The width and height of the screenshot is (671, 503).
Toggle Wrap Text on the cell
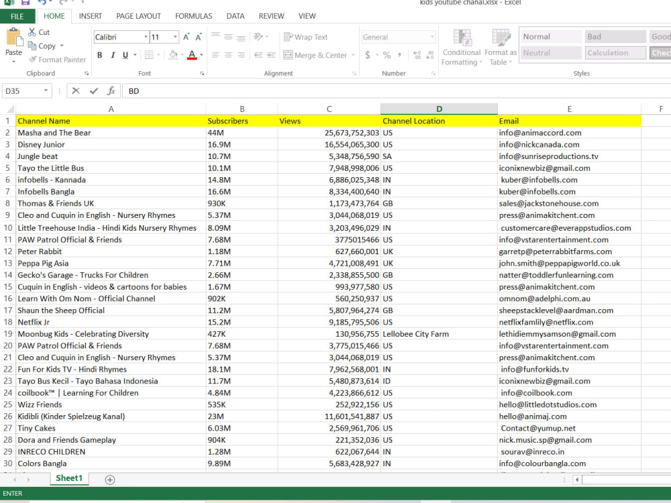coord(306,37)
